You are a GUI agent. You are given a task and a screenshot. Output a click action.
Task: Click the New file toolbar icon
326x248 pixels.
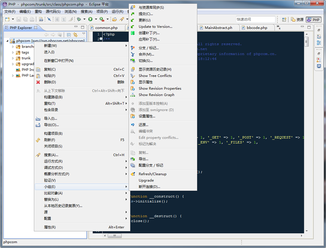coord(7,19)
